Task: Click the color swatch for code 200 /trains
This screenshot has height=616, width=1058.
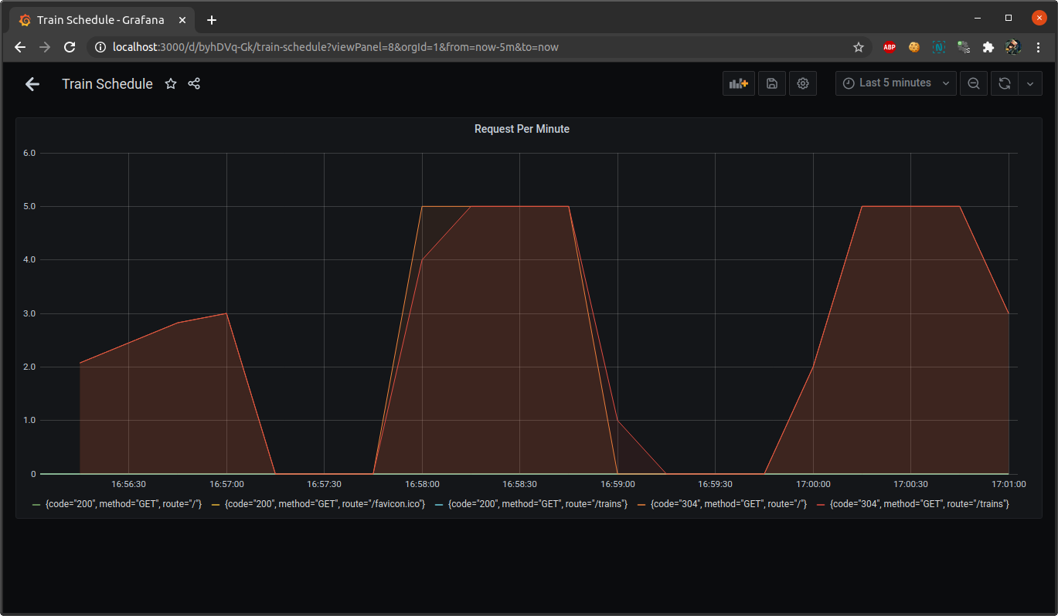Action: pyautogui.click(x=439, y=505)
